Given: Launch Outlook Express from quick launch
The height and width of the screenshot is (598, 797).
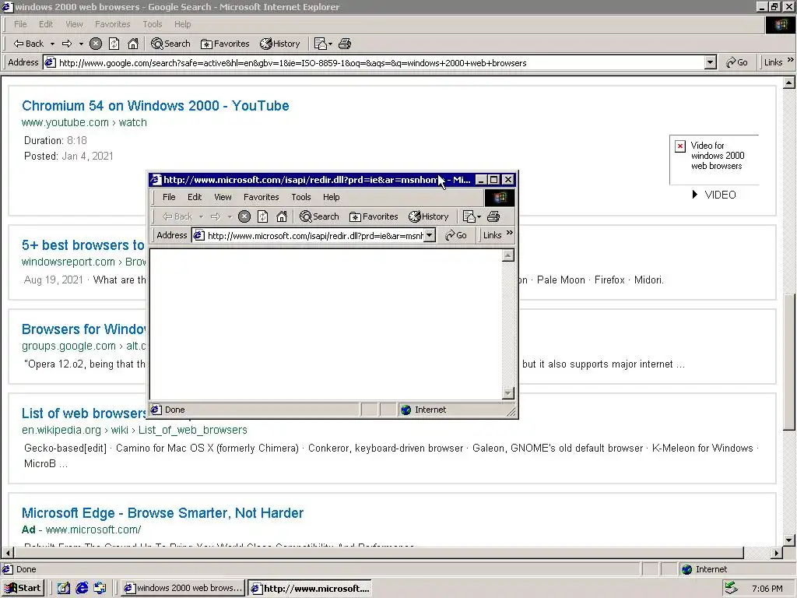Looking at the screenshot, I should [x=100, y=589].
